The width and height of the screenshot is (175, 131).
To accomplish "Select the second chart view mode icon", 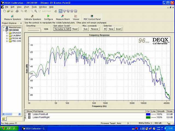I will (65, 11).
